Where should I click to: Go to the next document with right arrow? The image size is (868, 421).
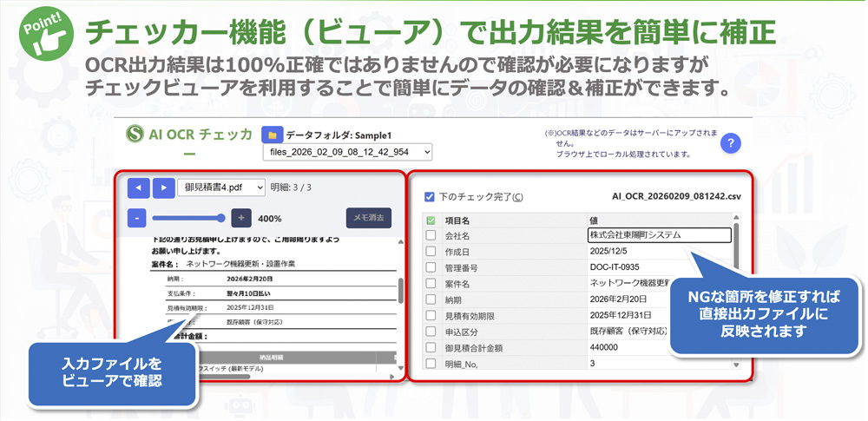pos(163,187)
